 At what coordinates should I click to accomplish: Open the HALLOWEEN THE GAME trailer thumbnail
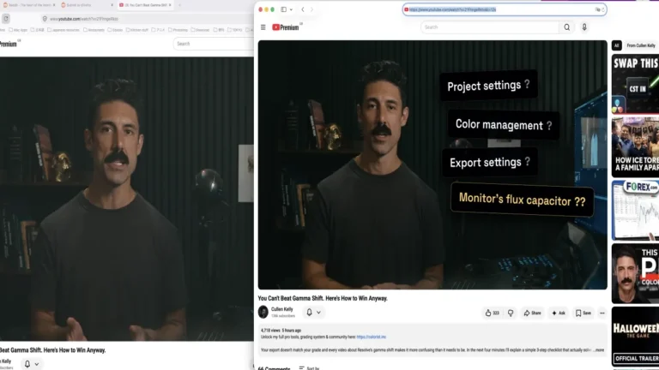click(x=635, y=337)
